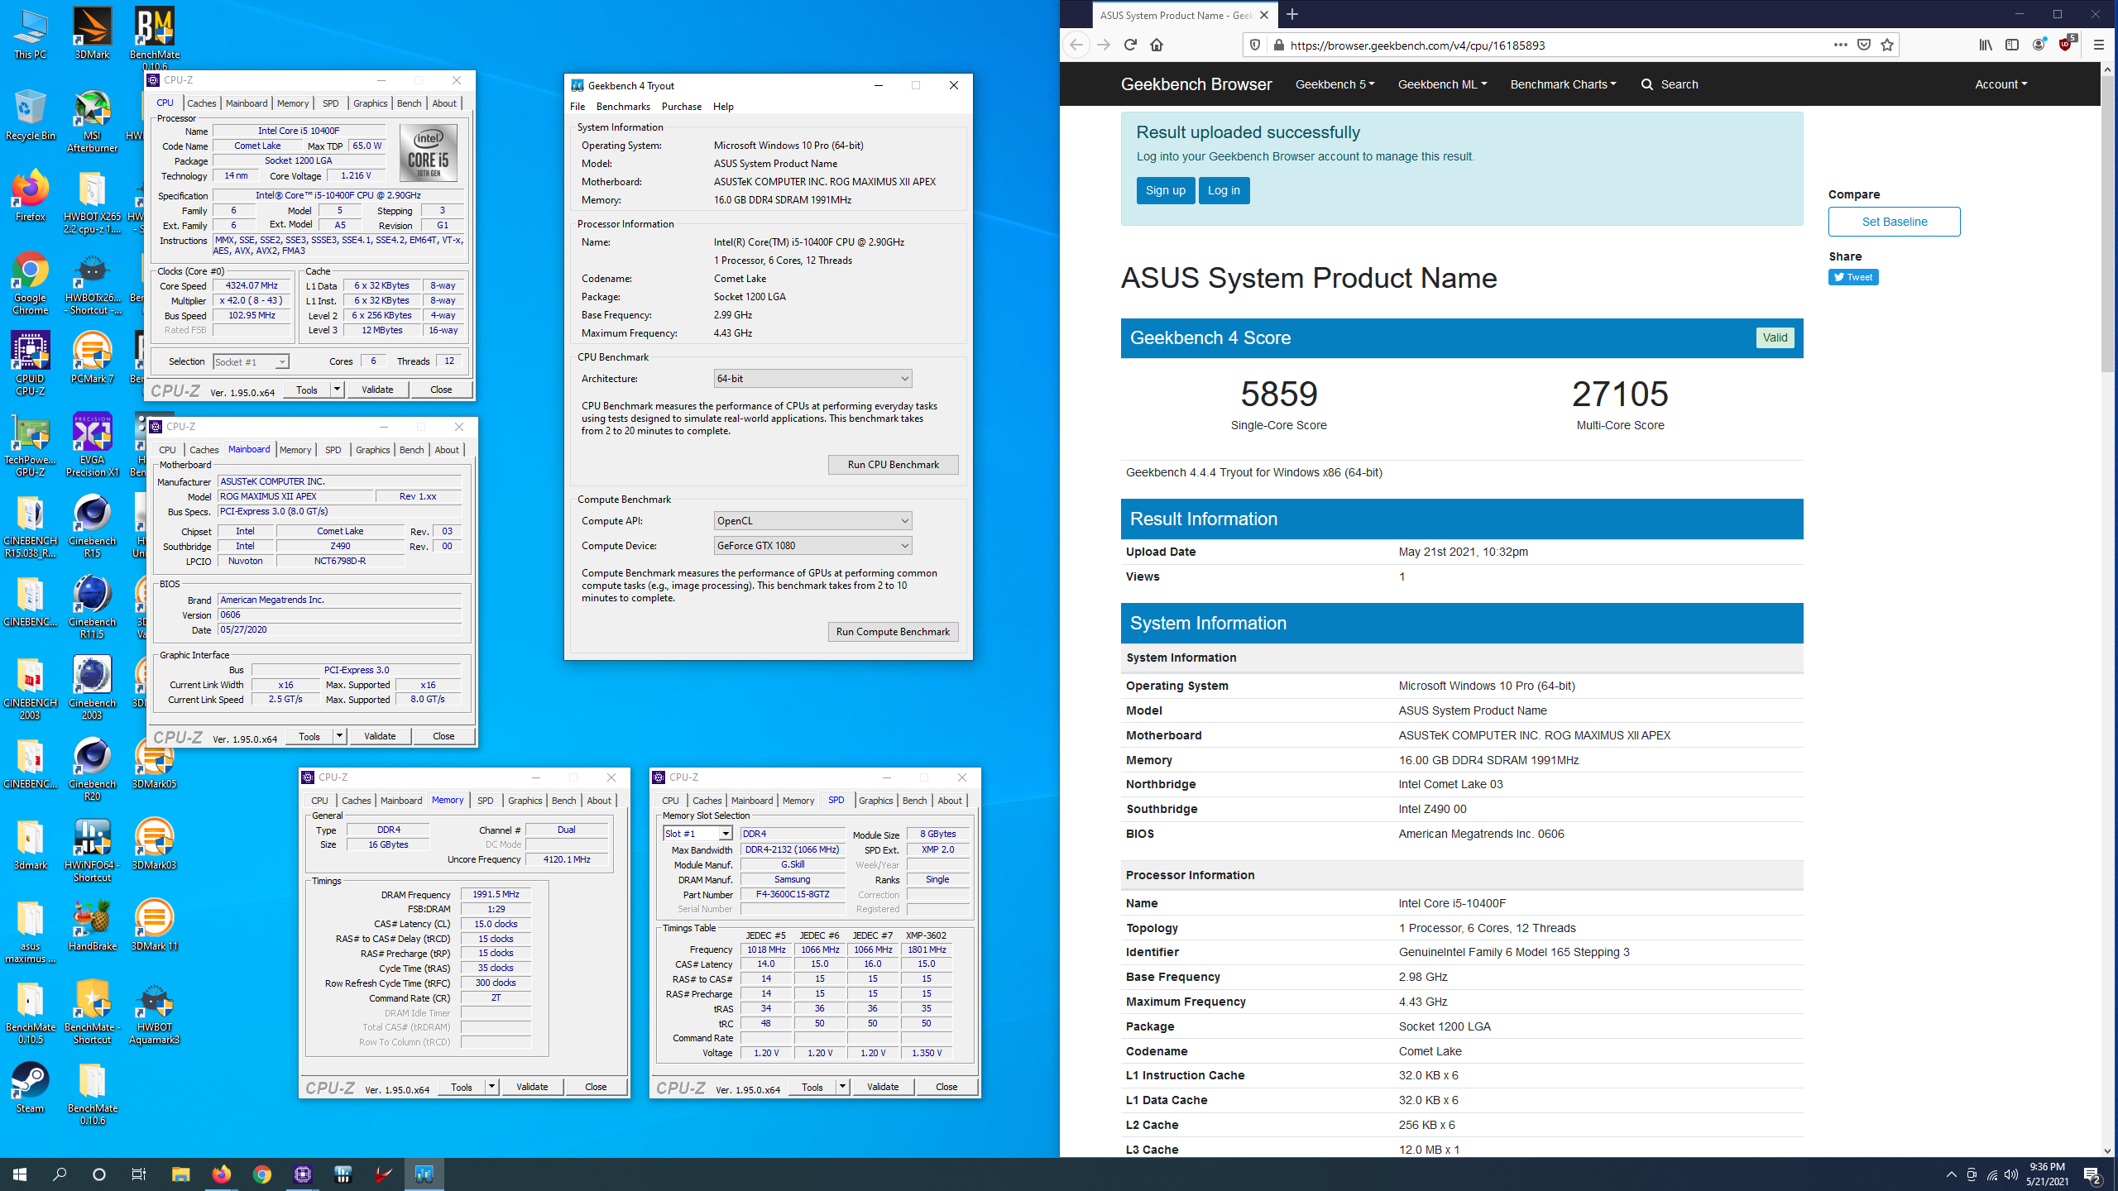Screen dimensions: 2118x1191
Task: Bookmark this page with star icon
Action: tap(1887, 45)
